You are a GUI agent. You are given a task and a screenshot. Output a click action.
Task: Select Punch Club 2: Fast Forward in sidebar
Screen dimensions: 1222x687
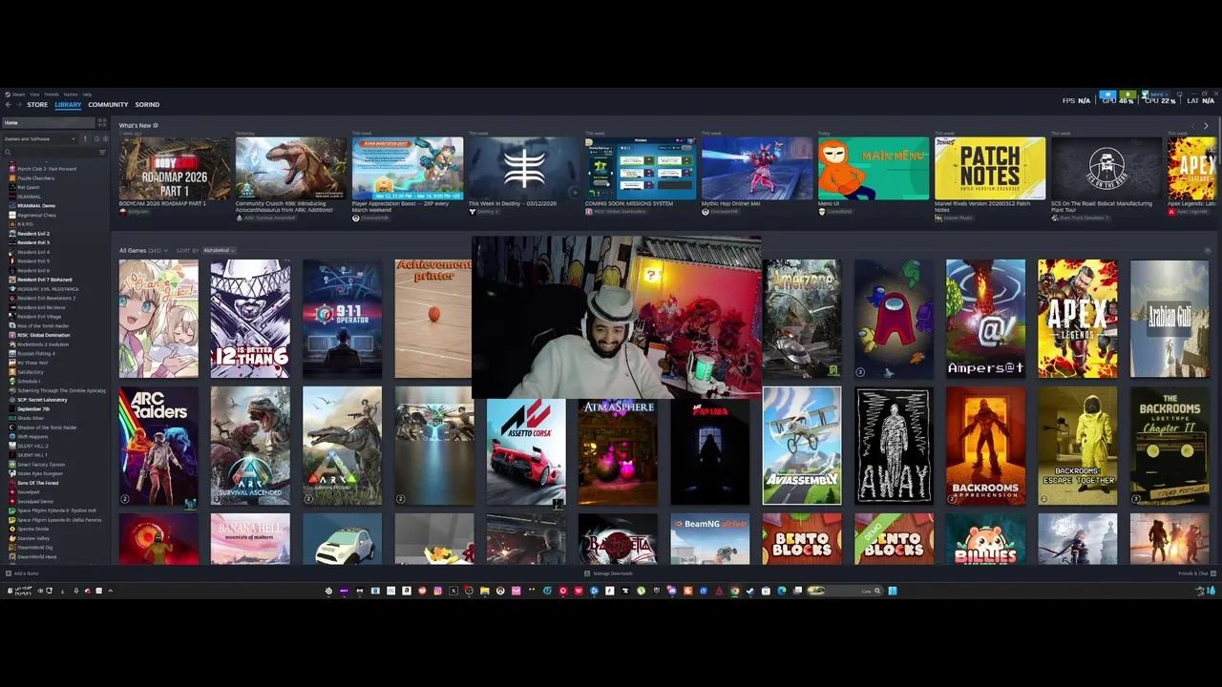pyautogui.click(x=47, y=169)
